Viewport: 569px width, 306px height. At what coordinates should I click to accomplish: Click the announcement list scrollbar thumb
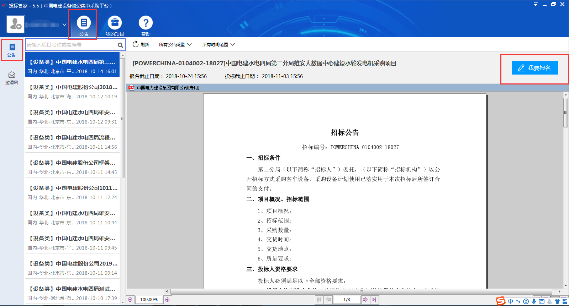[x=123, y=118]
